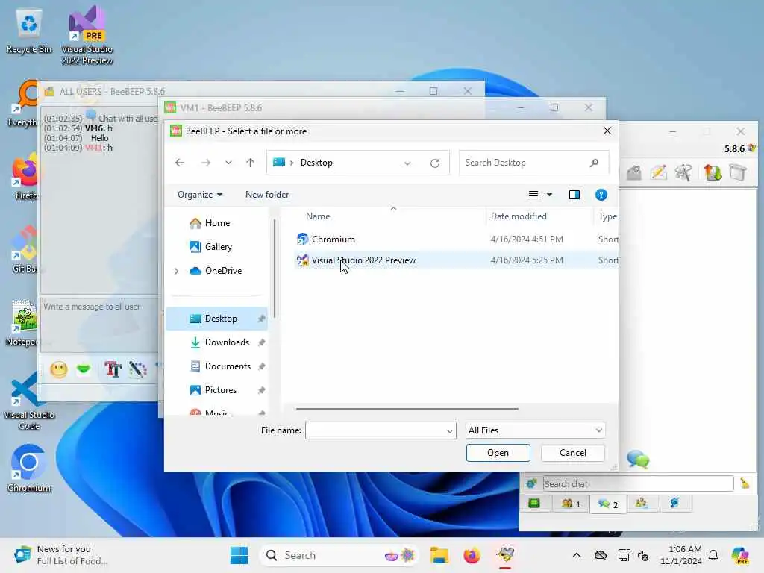Focus the Search chat field
Viewport: 764px width, 573px height.
638,483
